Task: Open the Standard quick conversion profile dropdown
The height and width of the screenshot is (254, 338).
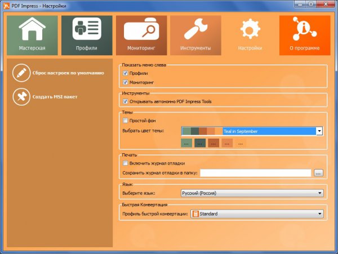Action: (x=257, y=213)
